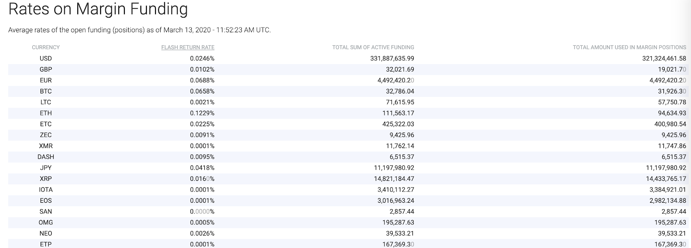Select the USD currency row

click(x=347, y=59)
